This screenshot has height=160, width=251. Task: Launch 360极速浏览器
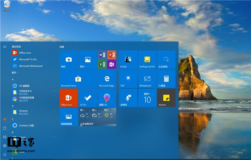tap(33, 99)
